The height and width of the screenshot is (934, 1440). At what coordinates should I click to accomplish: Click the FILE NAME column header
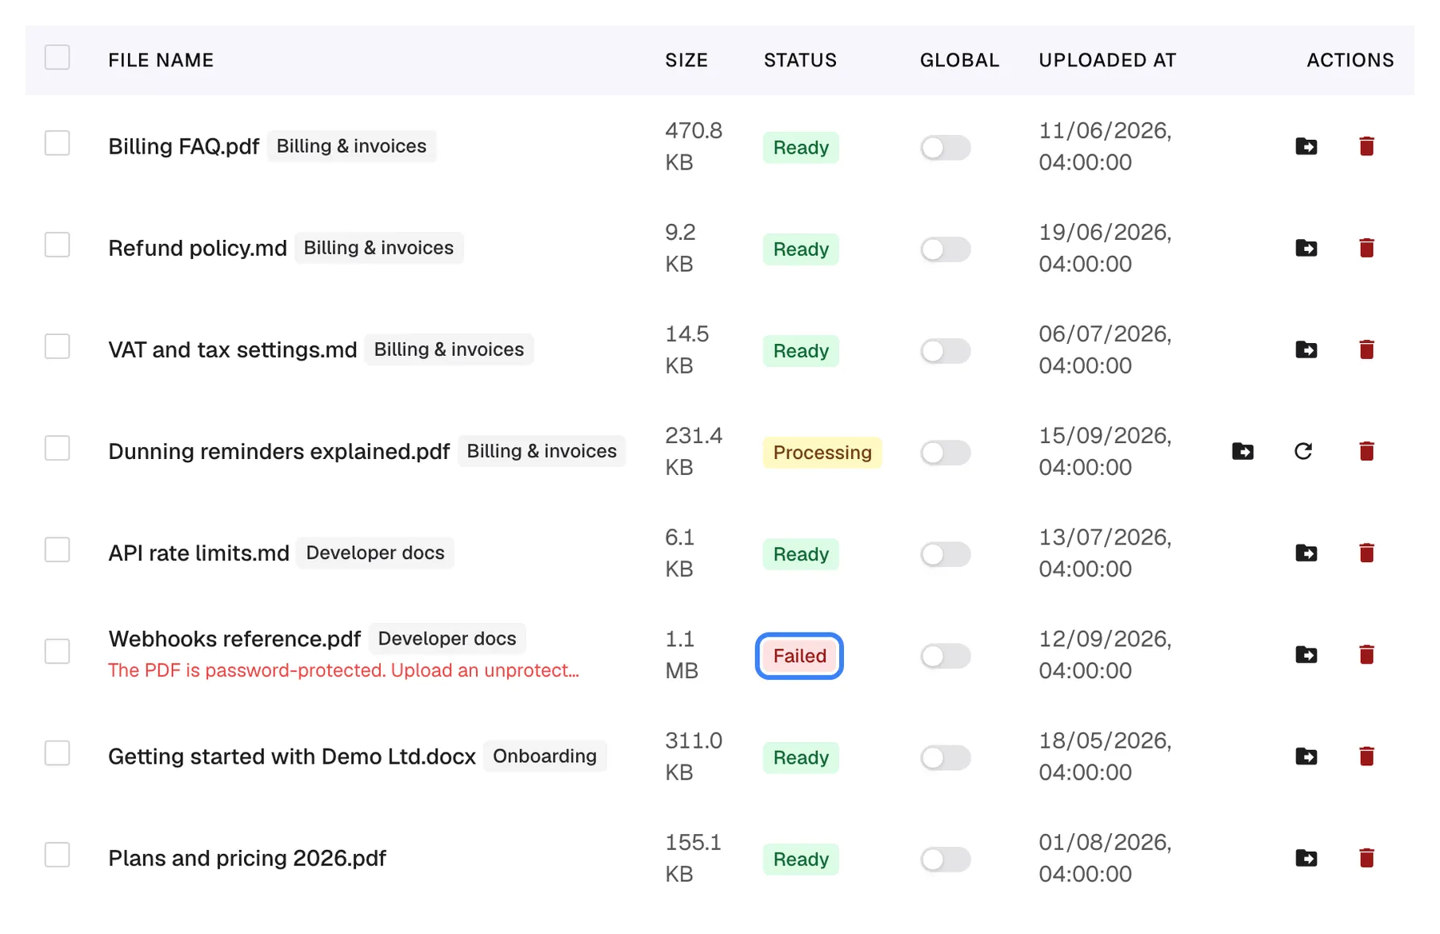coord(161,60)
